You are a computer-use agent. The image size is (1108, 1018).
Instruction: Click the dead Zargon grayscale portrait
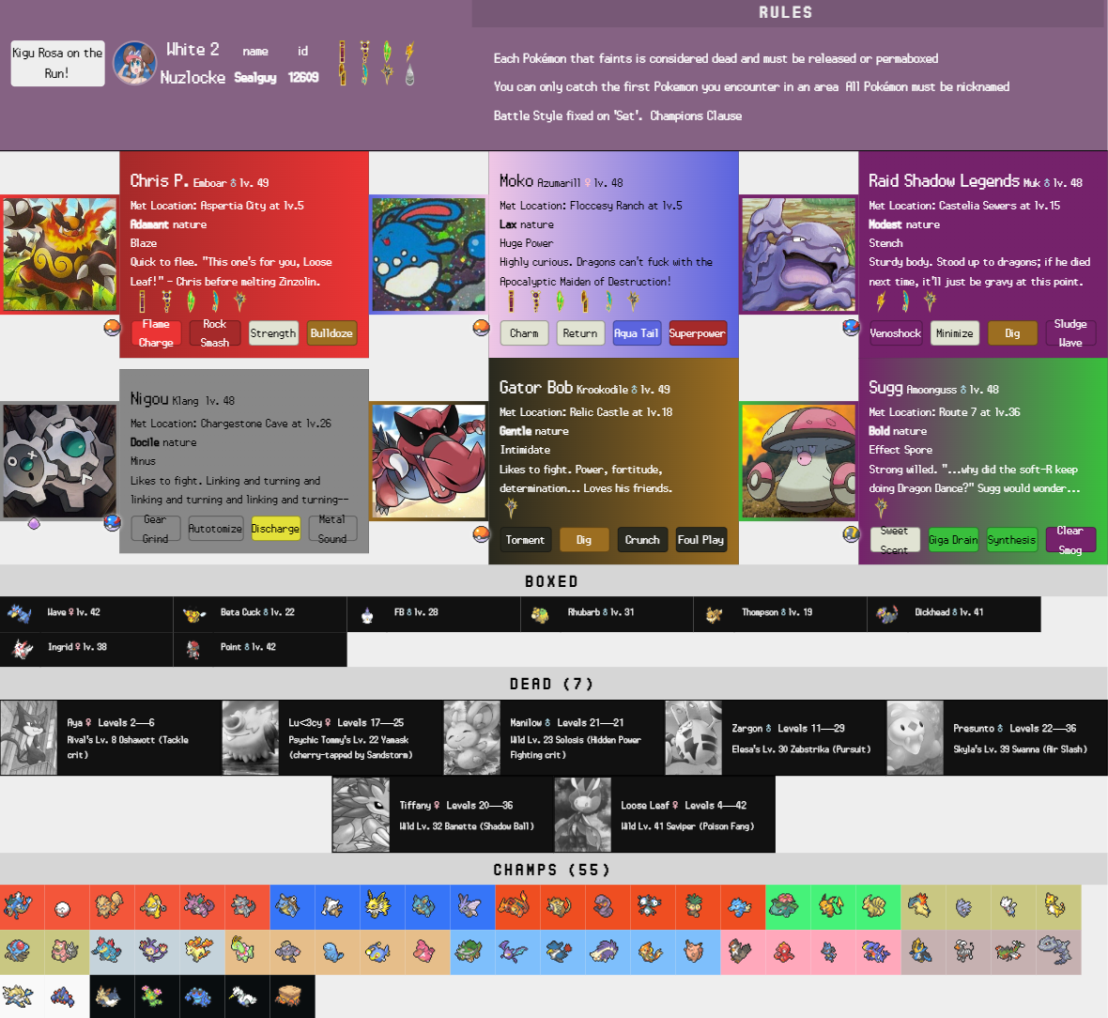(693, 738)
